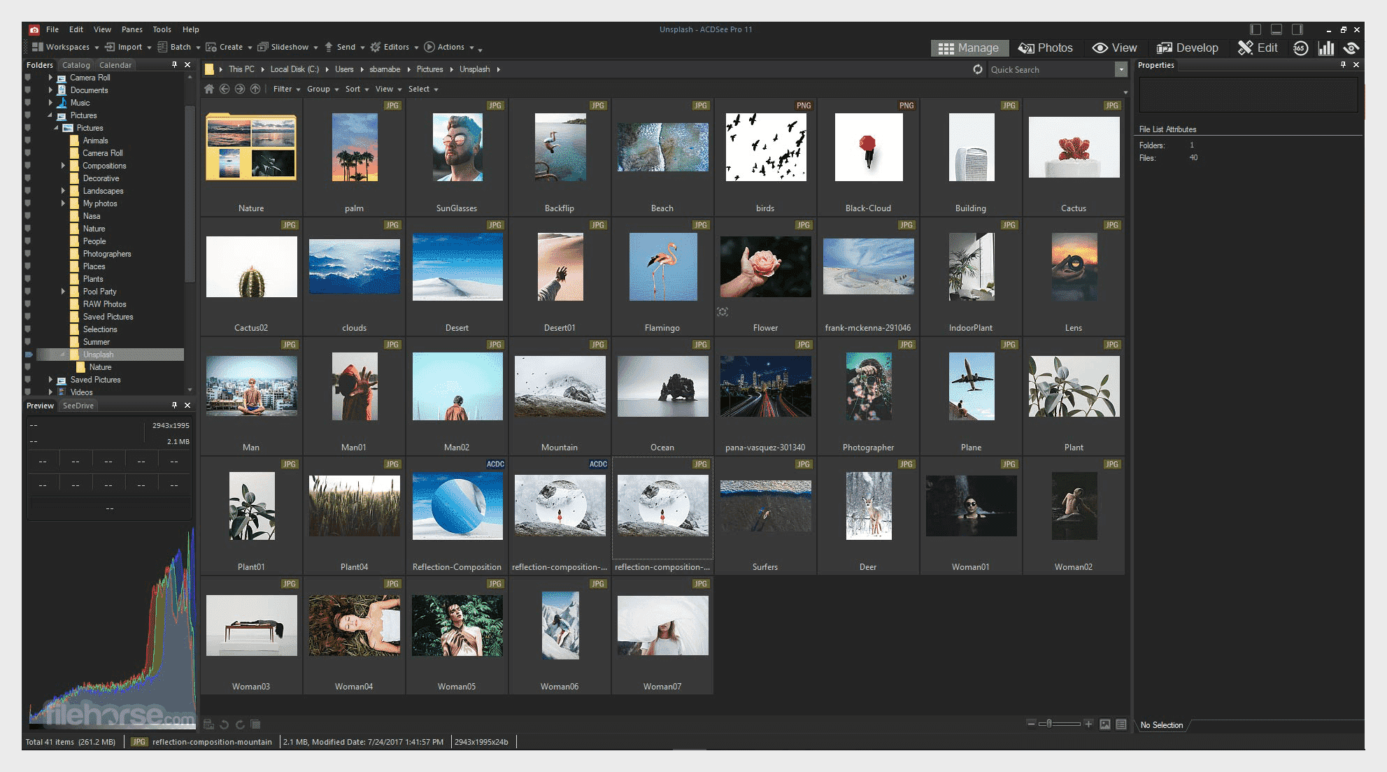Click the zoom-out minus beside thumbnail slider
The height and width of the screenshot is (772, 1387).
(1031, 724)
